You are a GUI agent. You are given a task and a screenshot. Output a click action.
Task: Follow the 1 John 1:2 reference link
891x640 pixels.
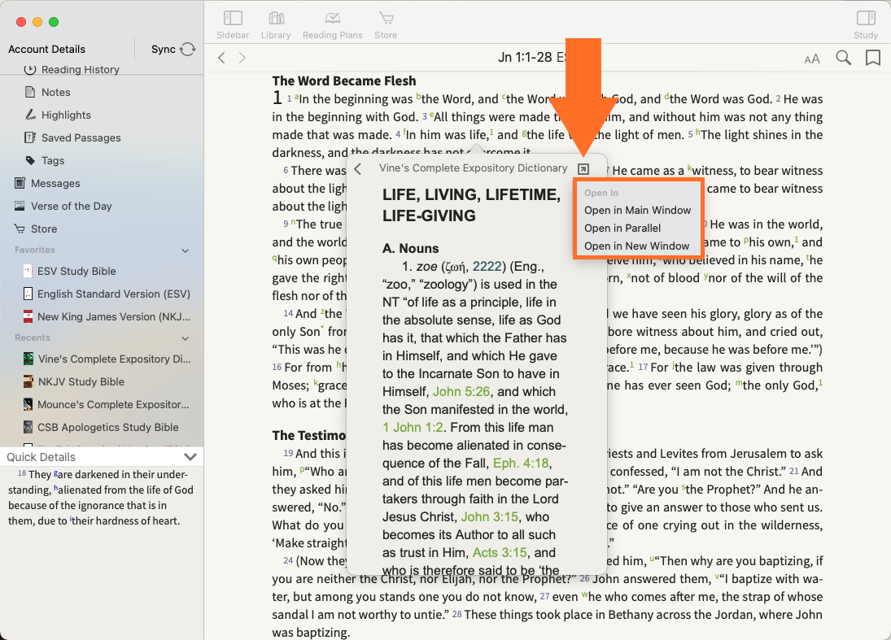pyautogui.click(x=413, y=427)
